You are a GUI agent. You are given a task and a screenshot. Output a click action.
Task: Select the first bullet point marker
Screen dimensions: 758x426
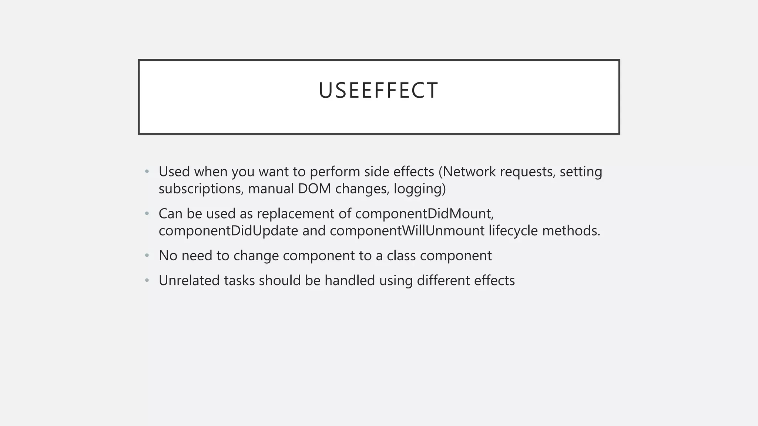point(147,172)
